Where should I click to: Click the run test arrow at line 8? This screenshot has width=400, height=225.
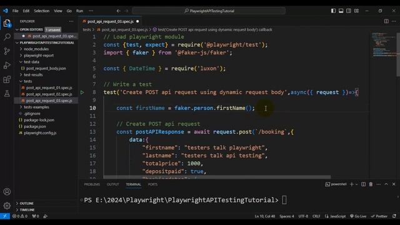coord(82,92)
